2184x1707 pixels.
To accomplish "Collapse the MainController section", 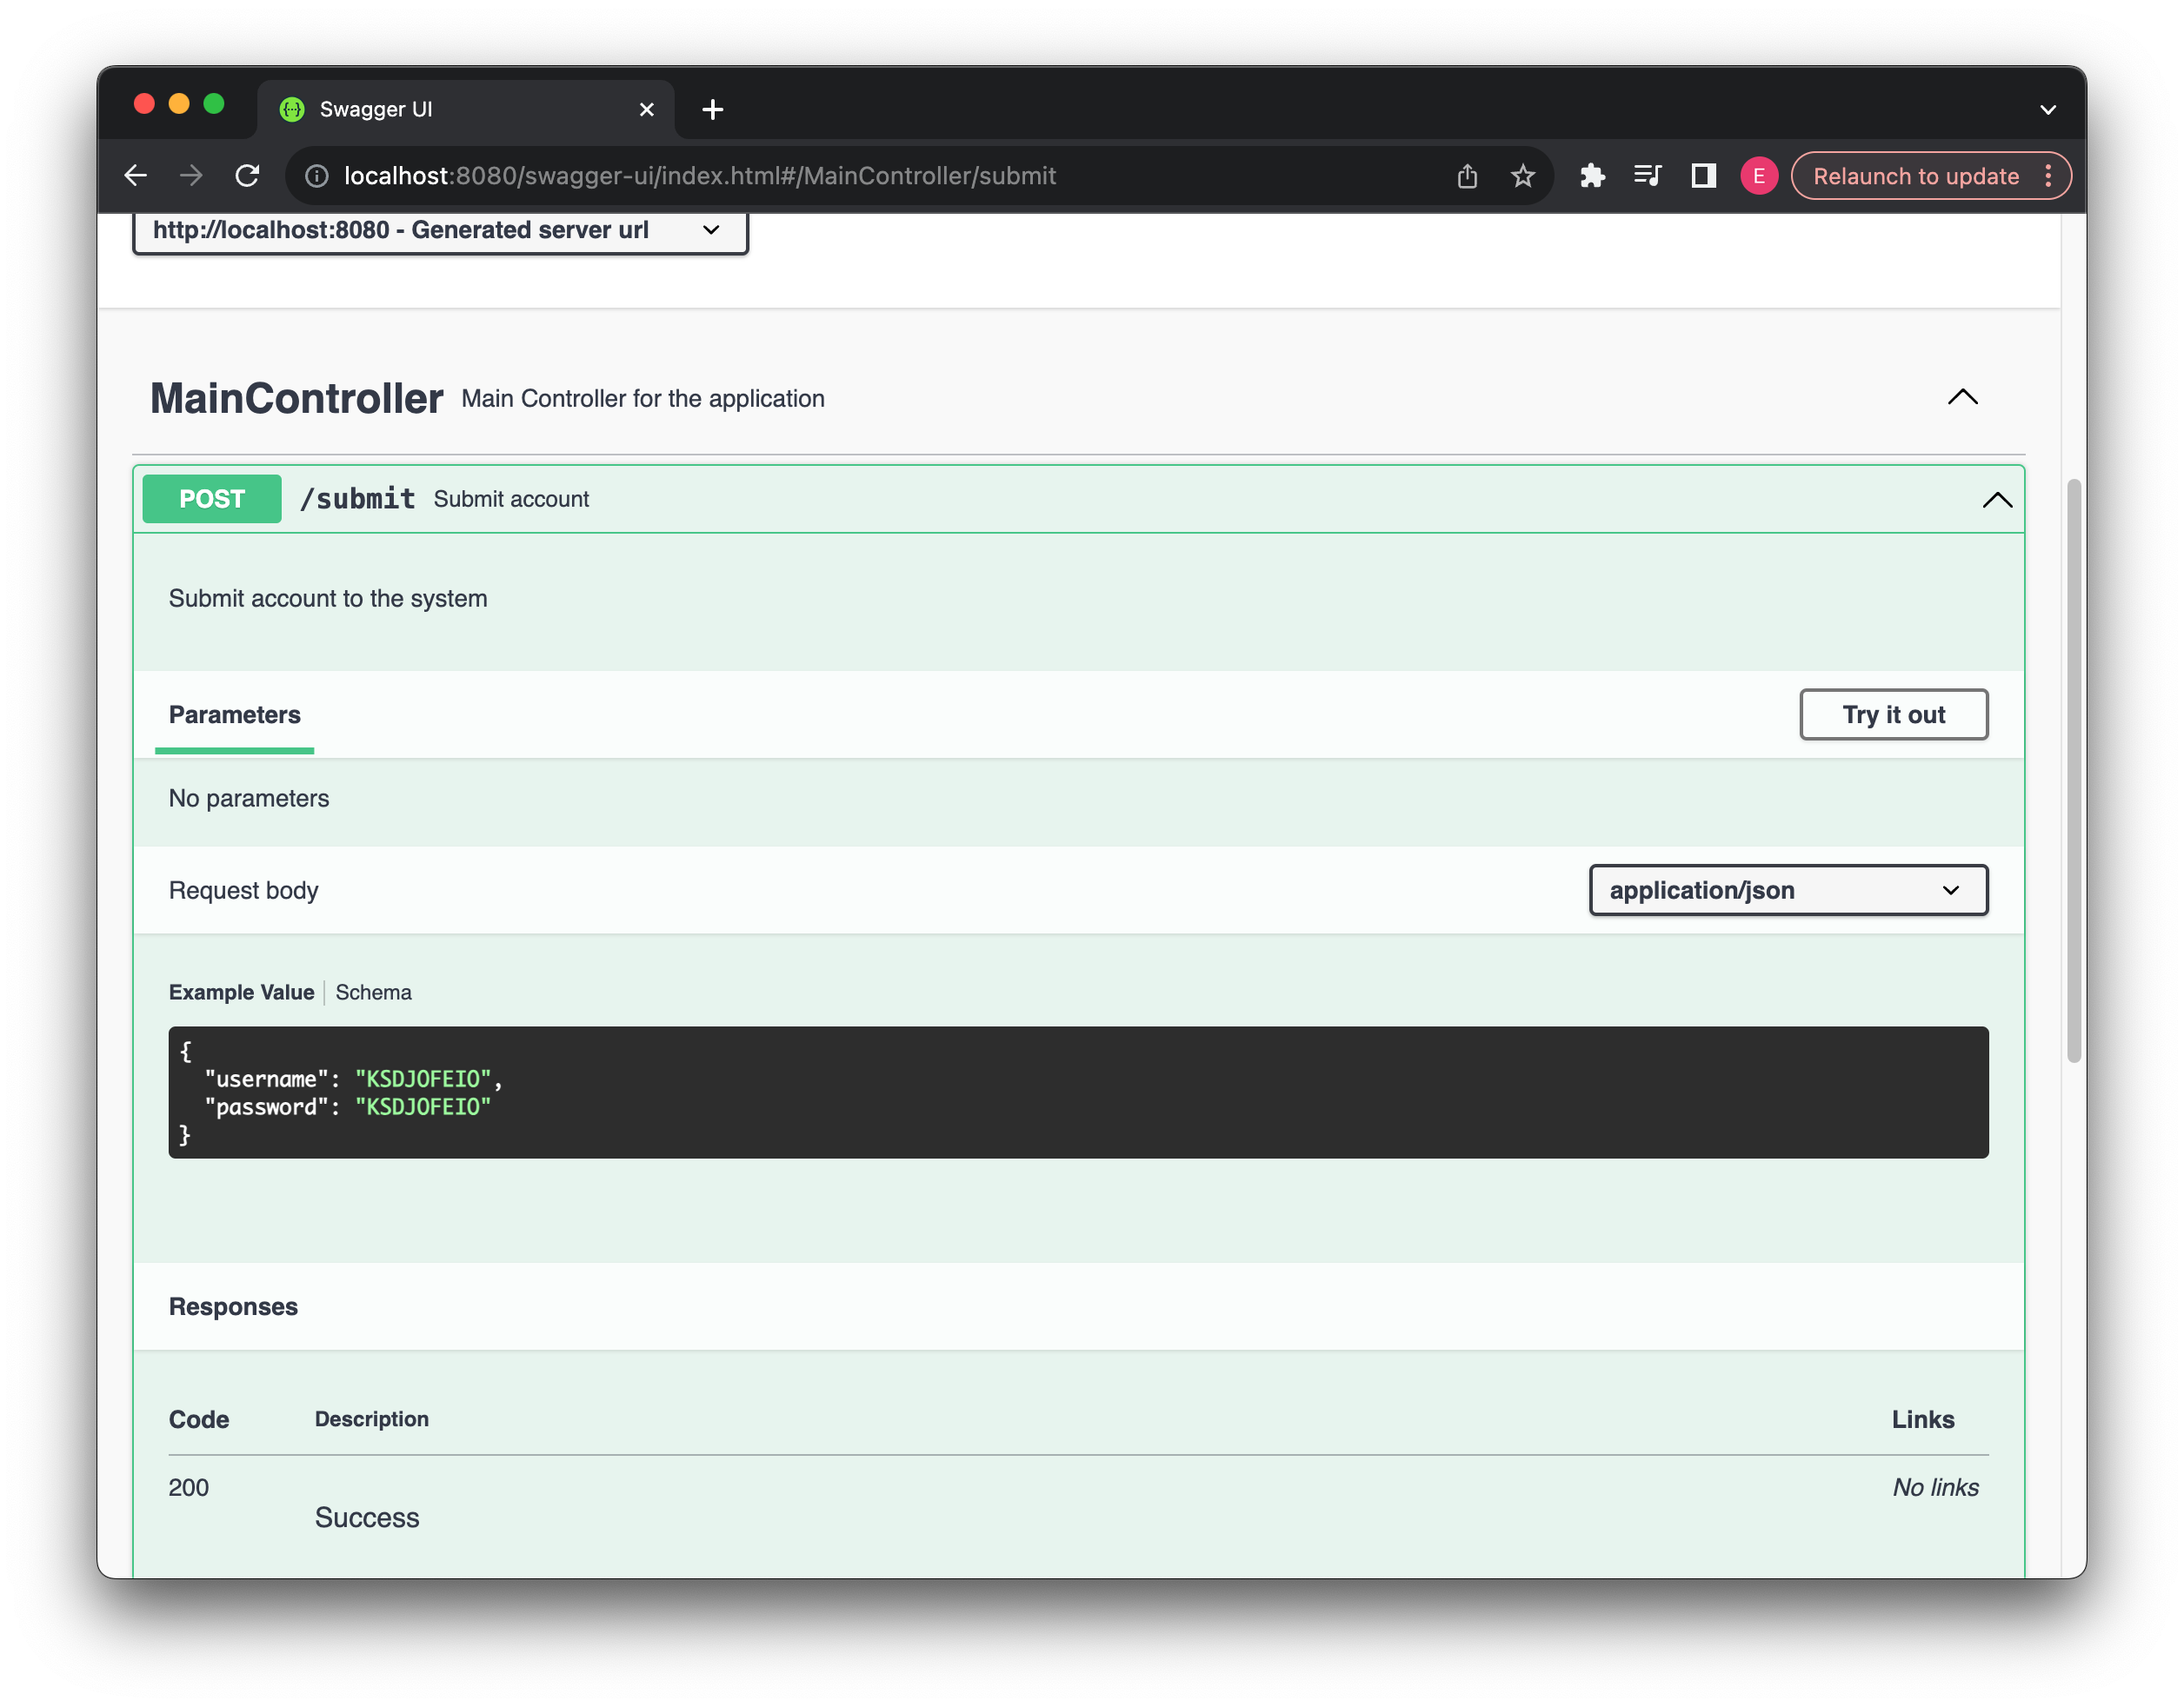I will click(x=1962, y=398).
